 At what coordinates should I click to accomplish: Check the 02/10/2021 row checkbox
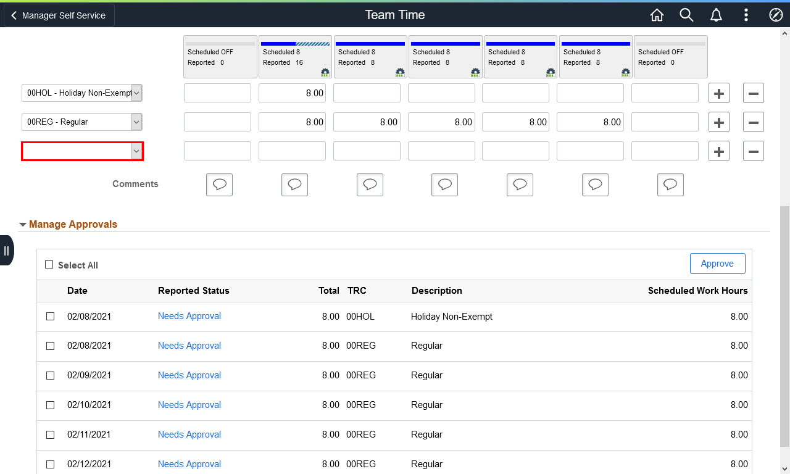(x=51, y=405)
